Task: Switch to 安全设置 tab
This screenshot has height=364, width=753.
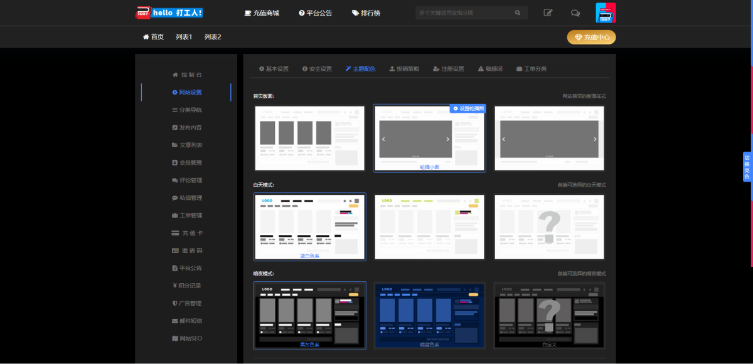Action: [317, 69]
